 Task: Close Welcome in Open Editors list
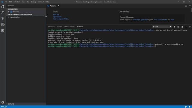click(9, 12)
